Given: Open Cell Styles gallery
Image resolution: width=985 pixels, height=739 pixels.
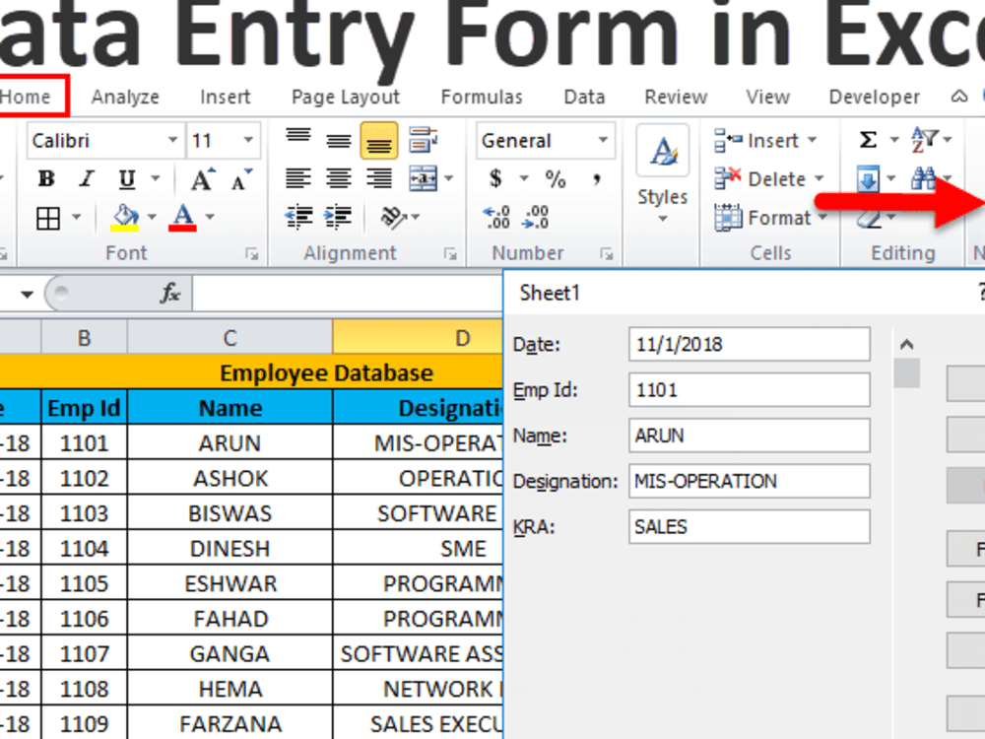Looking at the screenshot, I should [x=663, y=172].
